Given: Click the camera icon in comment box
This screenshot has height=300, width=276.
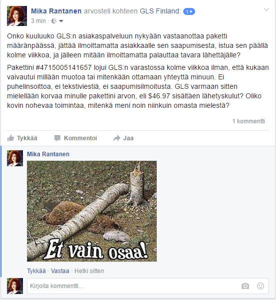Looking at the screenshot, I should pos(245,286).
